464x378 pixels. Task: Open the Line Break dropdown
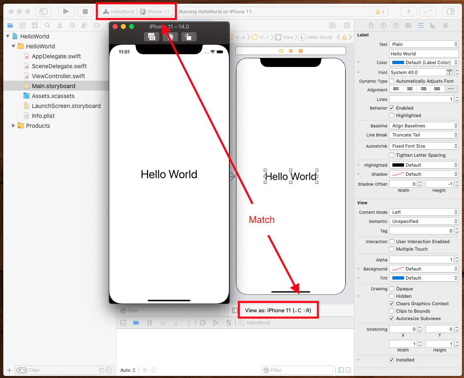pos(423,135)
